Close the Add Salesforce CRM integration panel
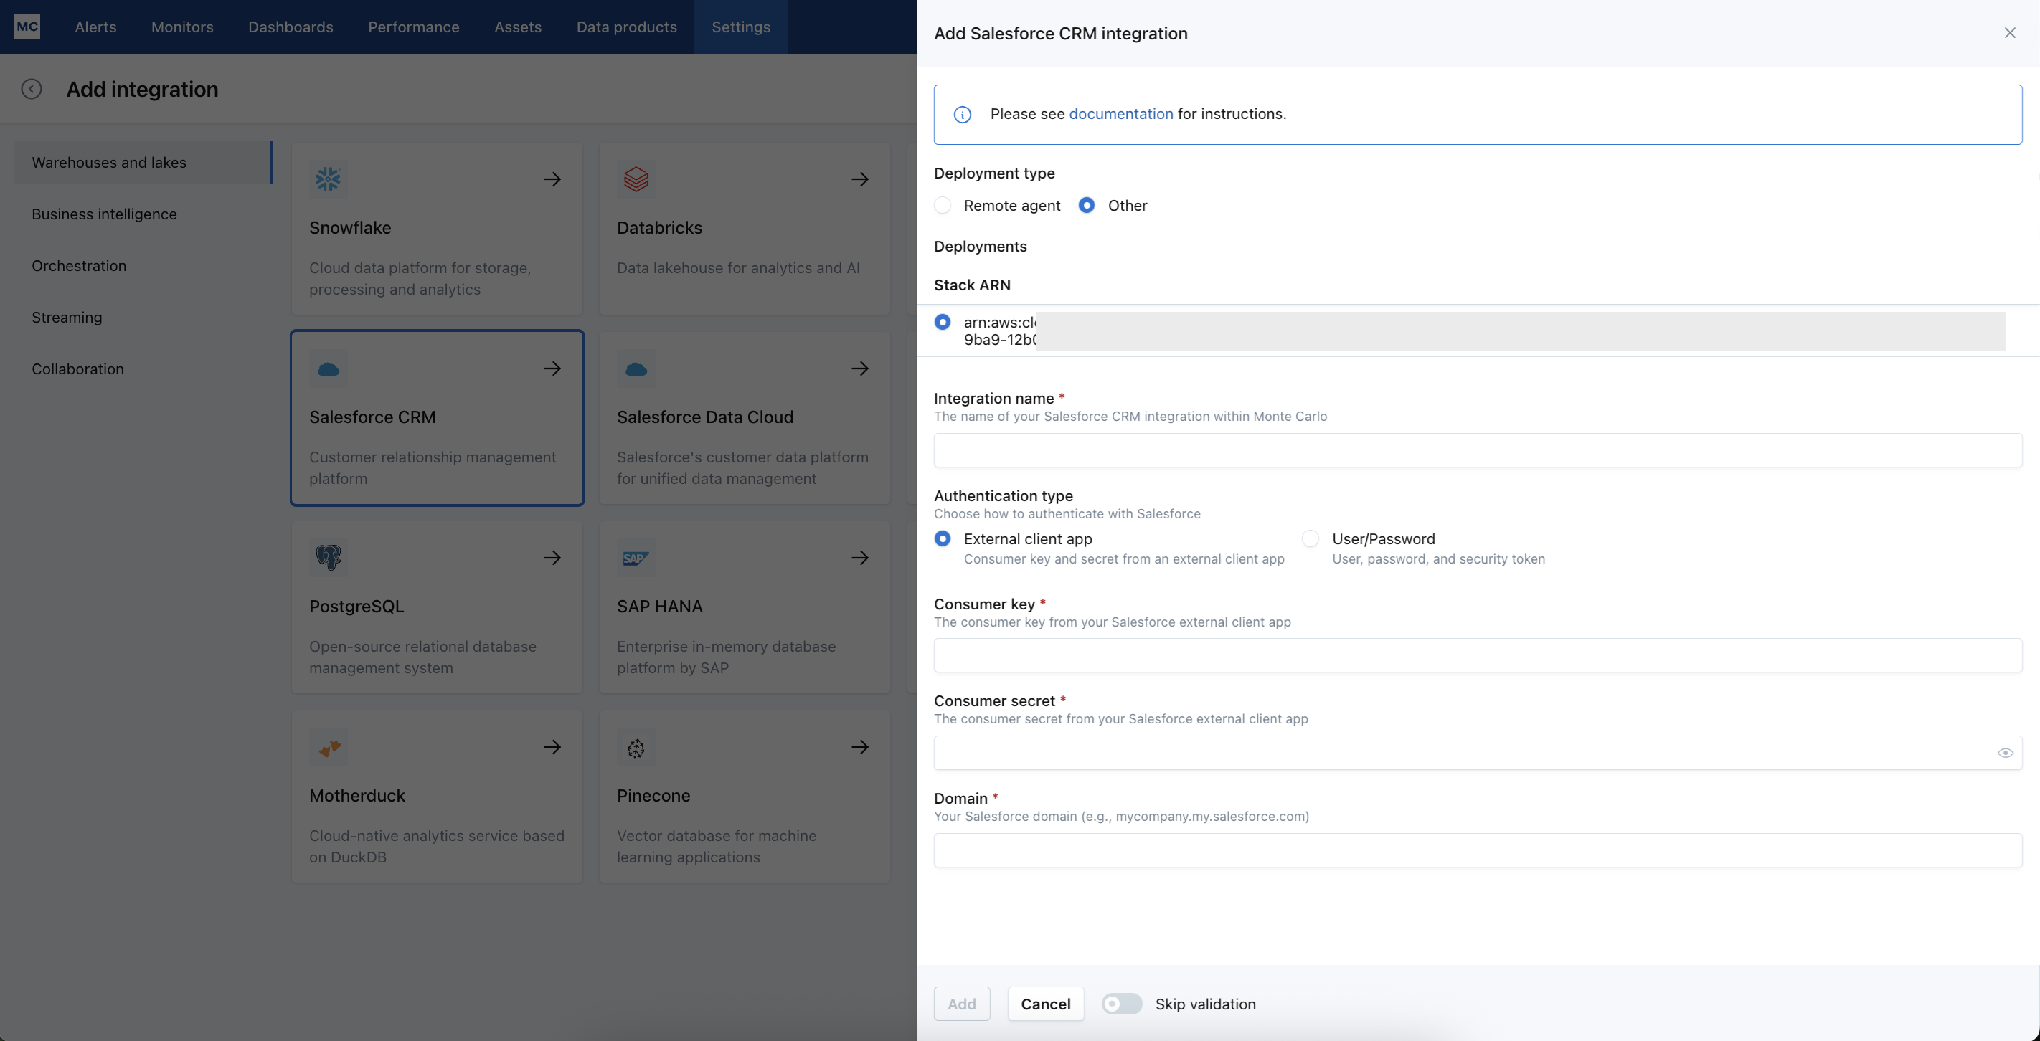This screenshot has height=1041, width=2040. click(2010, 32)
